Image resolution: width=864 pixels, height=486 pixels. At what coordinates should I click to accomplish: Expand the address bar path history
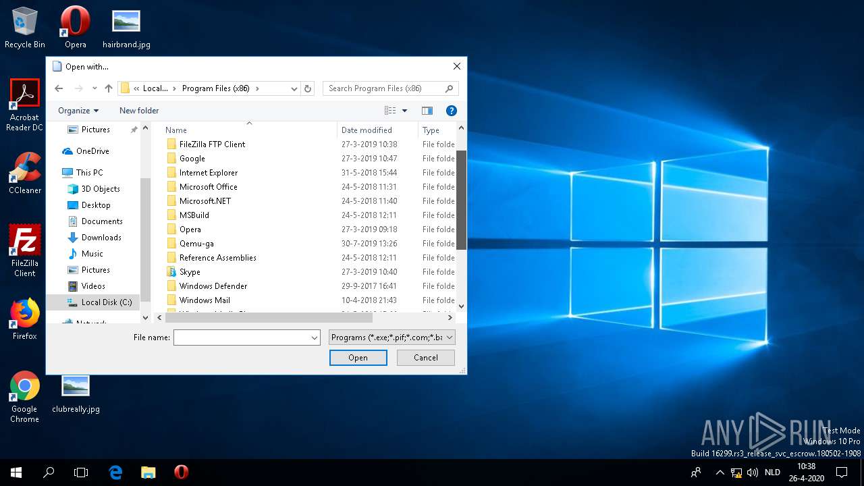click(294, 88)
